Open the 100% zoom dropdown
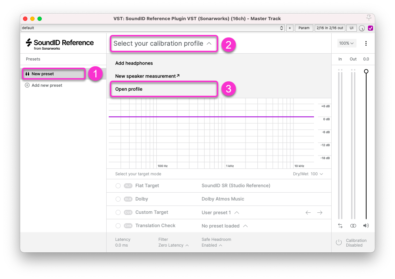The height and width of the screenshot is (279, 395). (346, 43)
